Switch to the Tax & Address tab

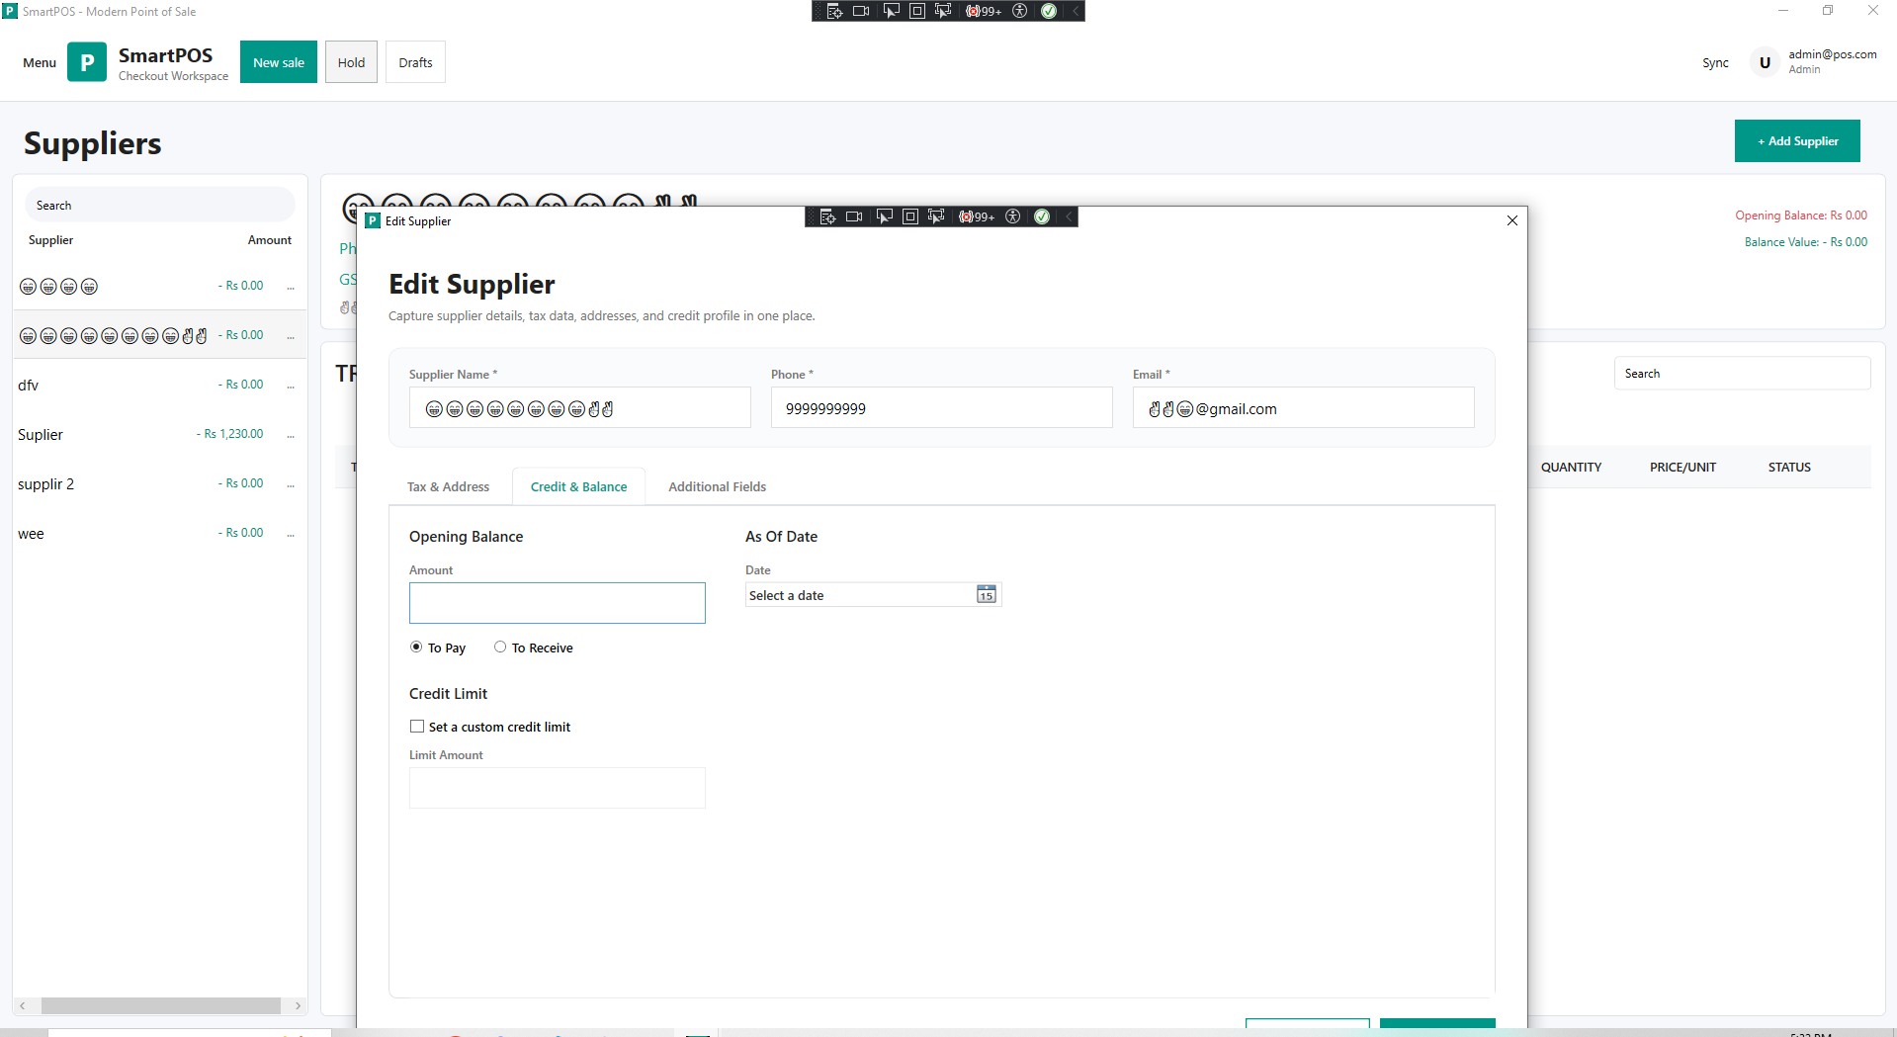(x=448, y=487)
